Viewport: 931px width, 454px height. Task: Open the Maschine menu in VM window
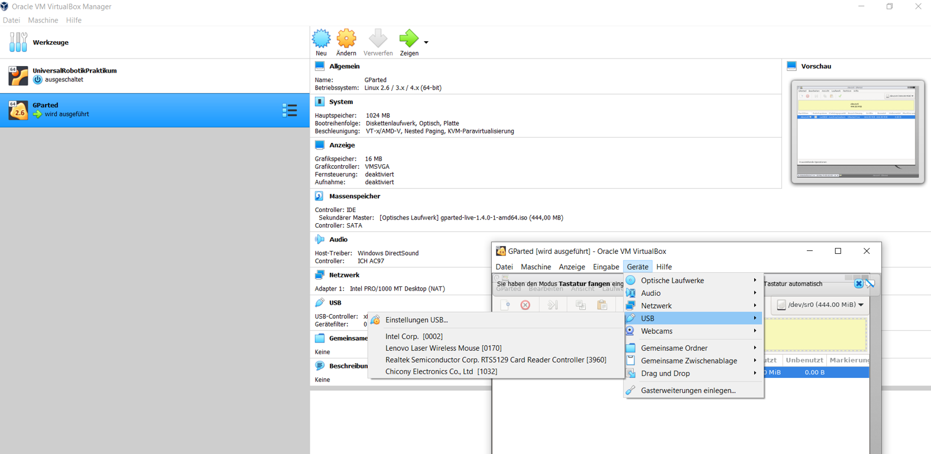pyautogui.click(x=536, y=267)
